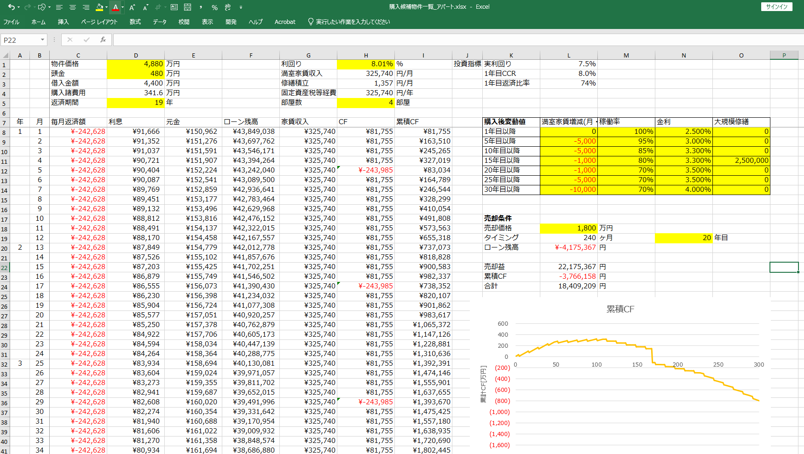
Task: Click the サインイン button
Action: [x=777, y=7]
